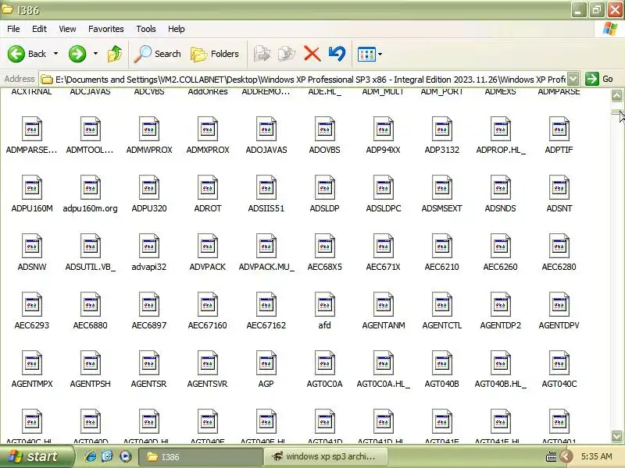Click the blue Undo arrow icon
Viewport: 625px width, 468px height.
click(x=337, y=54)
